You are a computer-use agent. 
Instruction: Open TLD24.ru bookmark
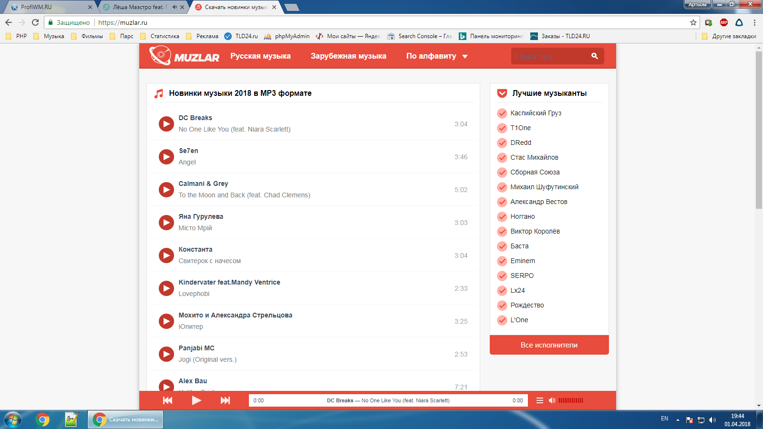[241, 36]
